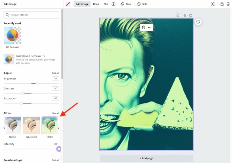Click the Brightness value box

click(x=56, y=78)
